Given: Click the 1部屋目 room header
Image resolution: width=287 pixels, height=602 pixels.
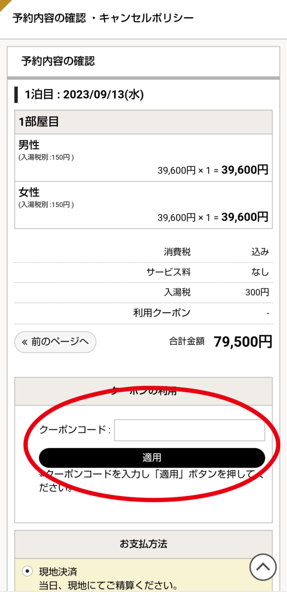Looking at the screenshot, I should coord(143,122).
